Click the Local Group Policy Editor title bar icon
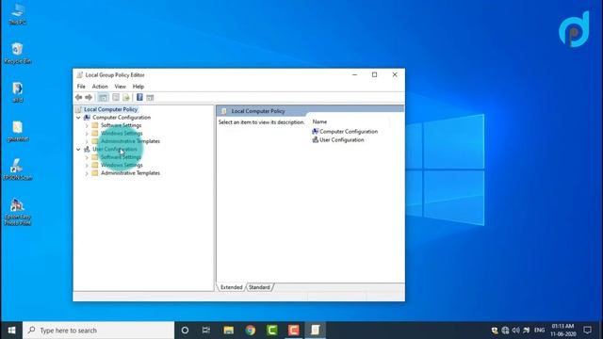 (x=79, y=75)
